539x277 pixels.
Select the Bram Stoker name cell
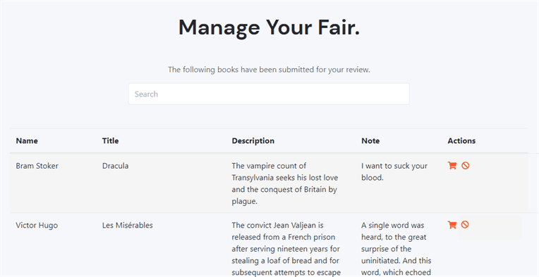click(x=37, y=166)
